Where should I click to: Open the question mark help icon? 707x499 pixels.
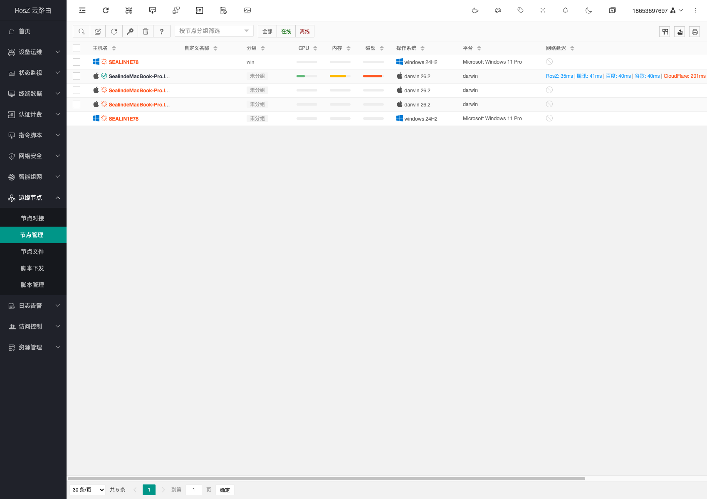point(162,32)
